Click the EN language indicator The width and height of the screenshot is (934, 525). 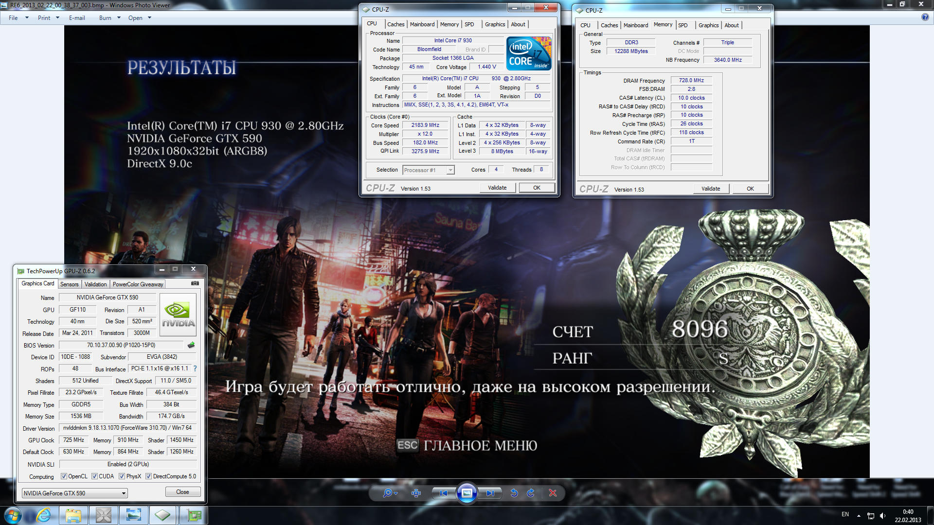coord(845,514)
